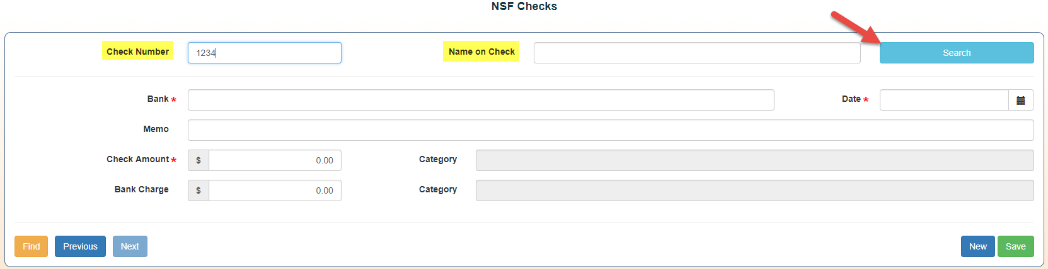
Task: Select the Bank input field
Action: tap(480, 100)
